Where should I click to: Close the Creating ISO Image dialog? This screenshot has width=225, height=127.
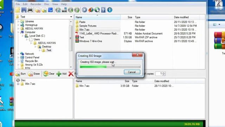137,55
